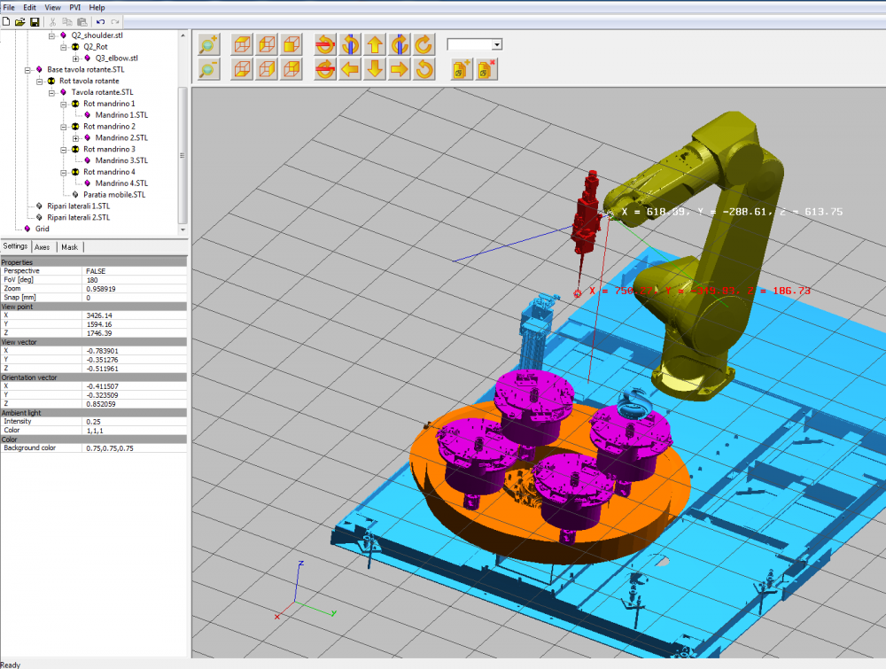Collapse the Q2_shoulder.stl tree node
Screen dimensions: 886x669
(x=51, y=35)
